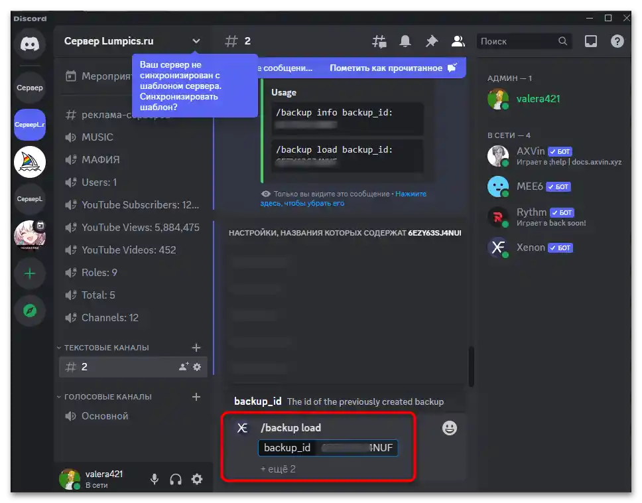Screen dimensions: 642x503
Task: Select YouTube Views: 5,884,475 channel
Action: [x=133, y=228]
